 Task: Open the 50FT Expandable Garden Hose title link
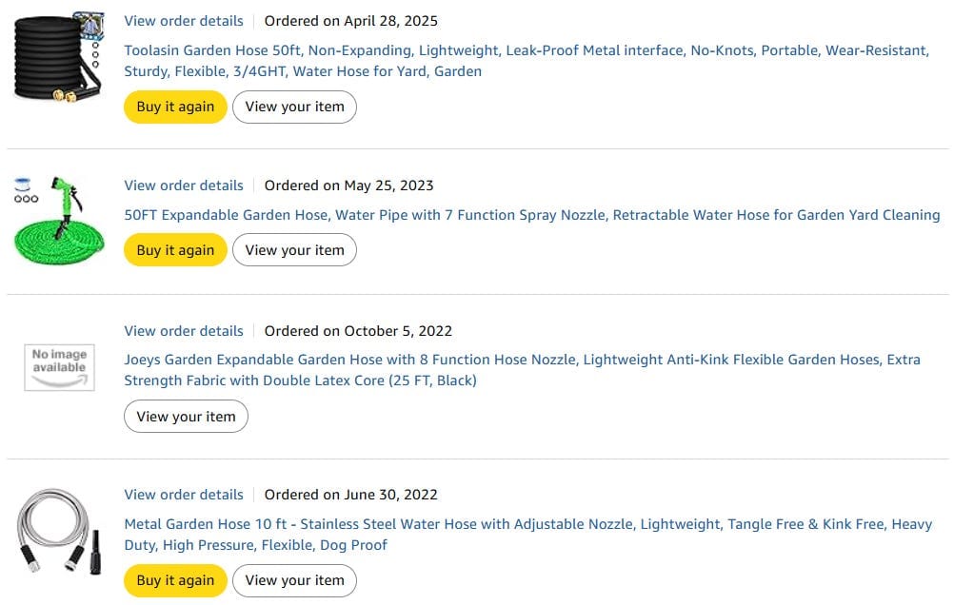pos(532,215)
